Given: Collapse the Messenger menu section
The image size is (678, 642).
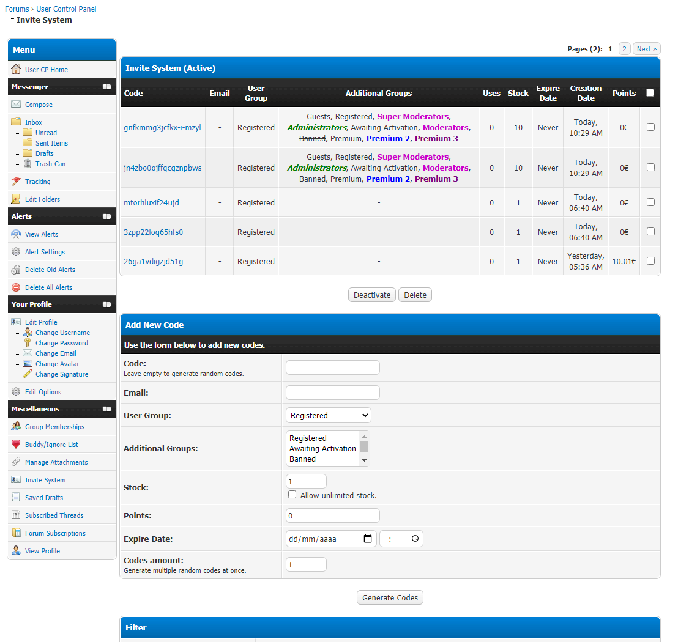Looking at the screenshot, I should click(x=106, y=87).
